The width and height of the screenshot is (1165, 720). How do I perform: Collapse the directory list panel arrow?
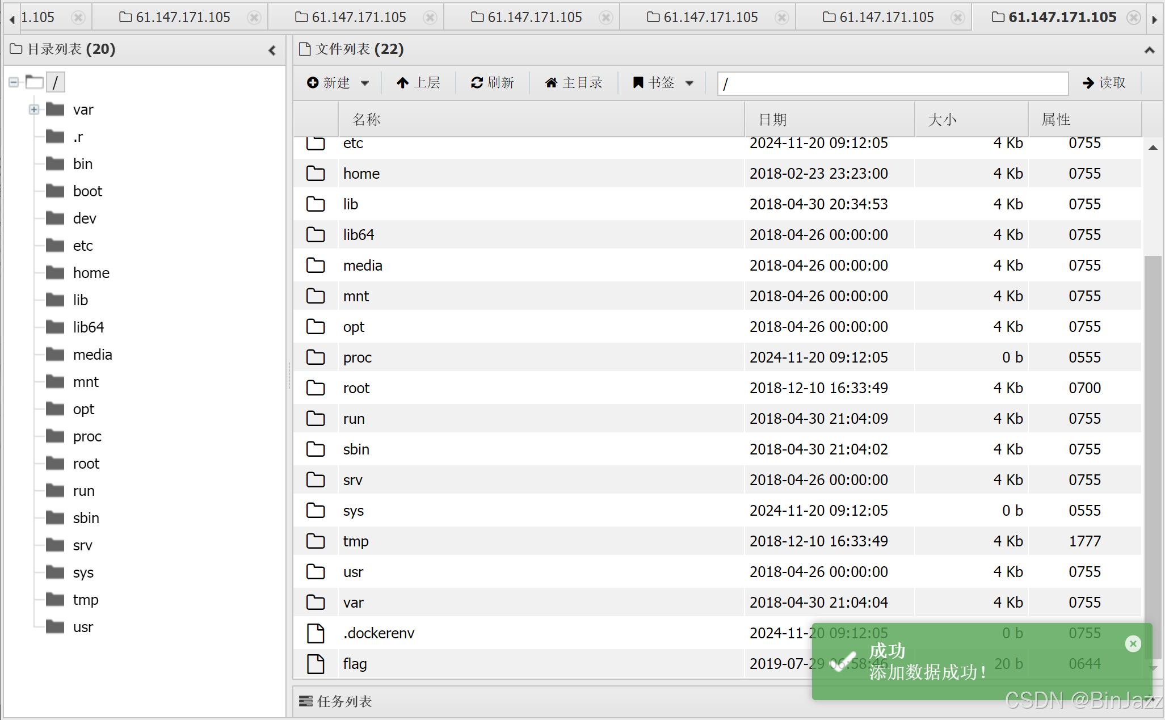pyautogui.click(x=272, y=50)
